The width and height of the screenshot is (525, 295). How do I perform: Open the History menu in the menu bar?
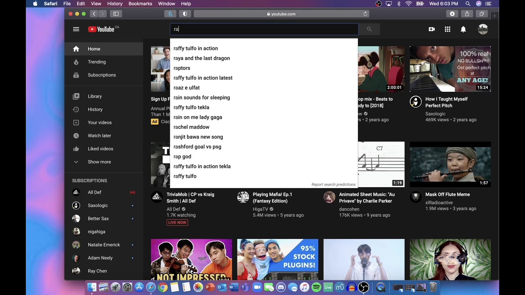pyautogui.click(x=115, y=4)
